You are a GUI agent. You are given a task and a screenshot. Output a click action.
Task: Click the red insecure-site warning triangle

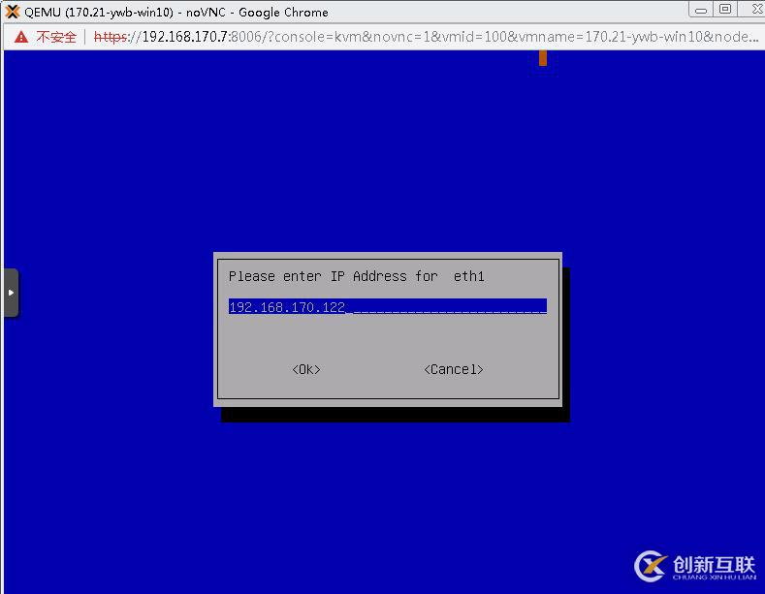pyautogui.click(x=21, y=37)
